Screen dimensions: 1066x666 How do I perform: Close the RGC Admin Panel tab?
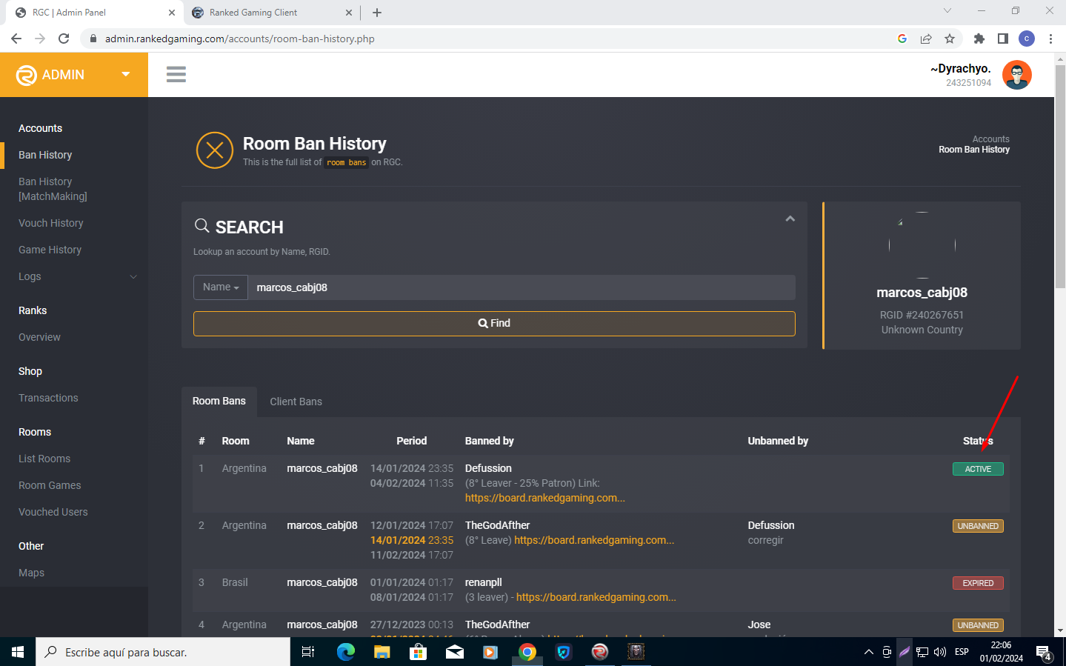point(171,13)
